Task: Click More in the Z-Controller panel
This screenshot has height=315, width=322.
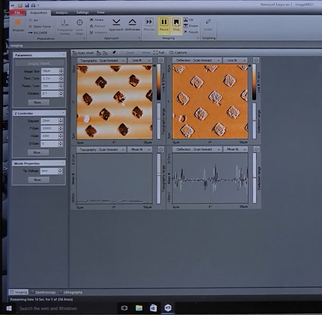Action: (38, 152)
